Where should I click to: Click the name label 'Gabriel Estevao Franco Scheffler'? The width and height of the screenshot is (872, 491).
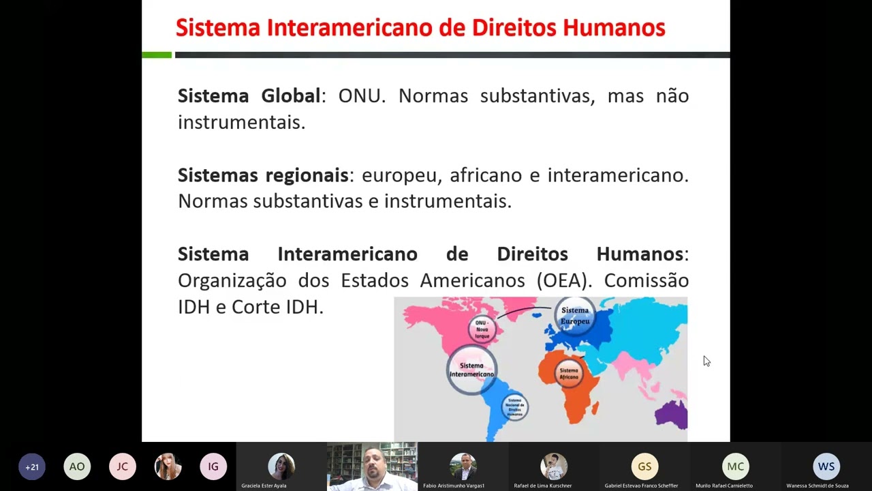[641, 486]
